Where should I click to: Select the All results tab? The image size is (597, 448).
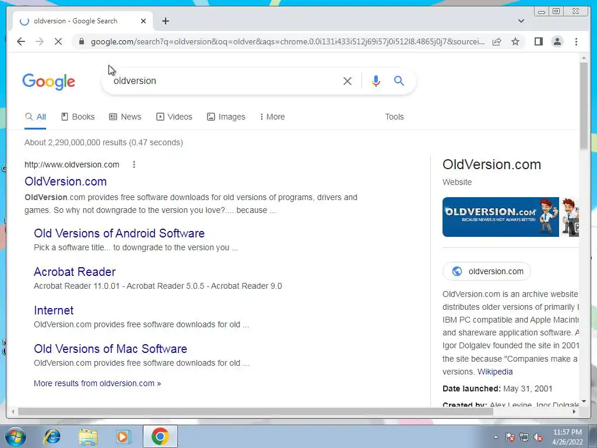click(x=35, y=117)
